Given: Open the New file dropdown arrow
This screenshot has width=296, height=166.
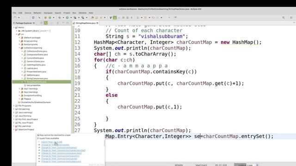Looking at the screenshot, I should pos(19,18).
